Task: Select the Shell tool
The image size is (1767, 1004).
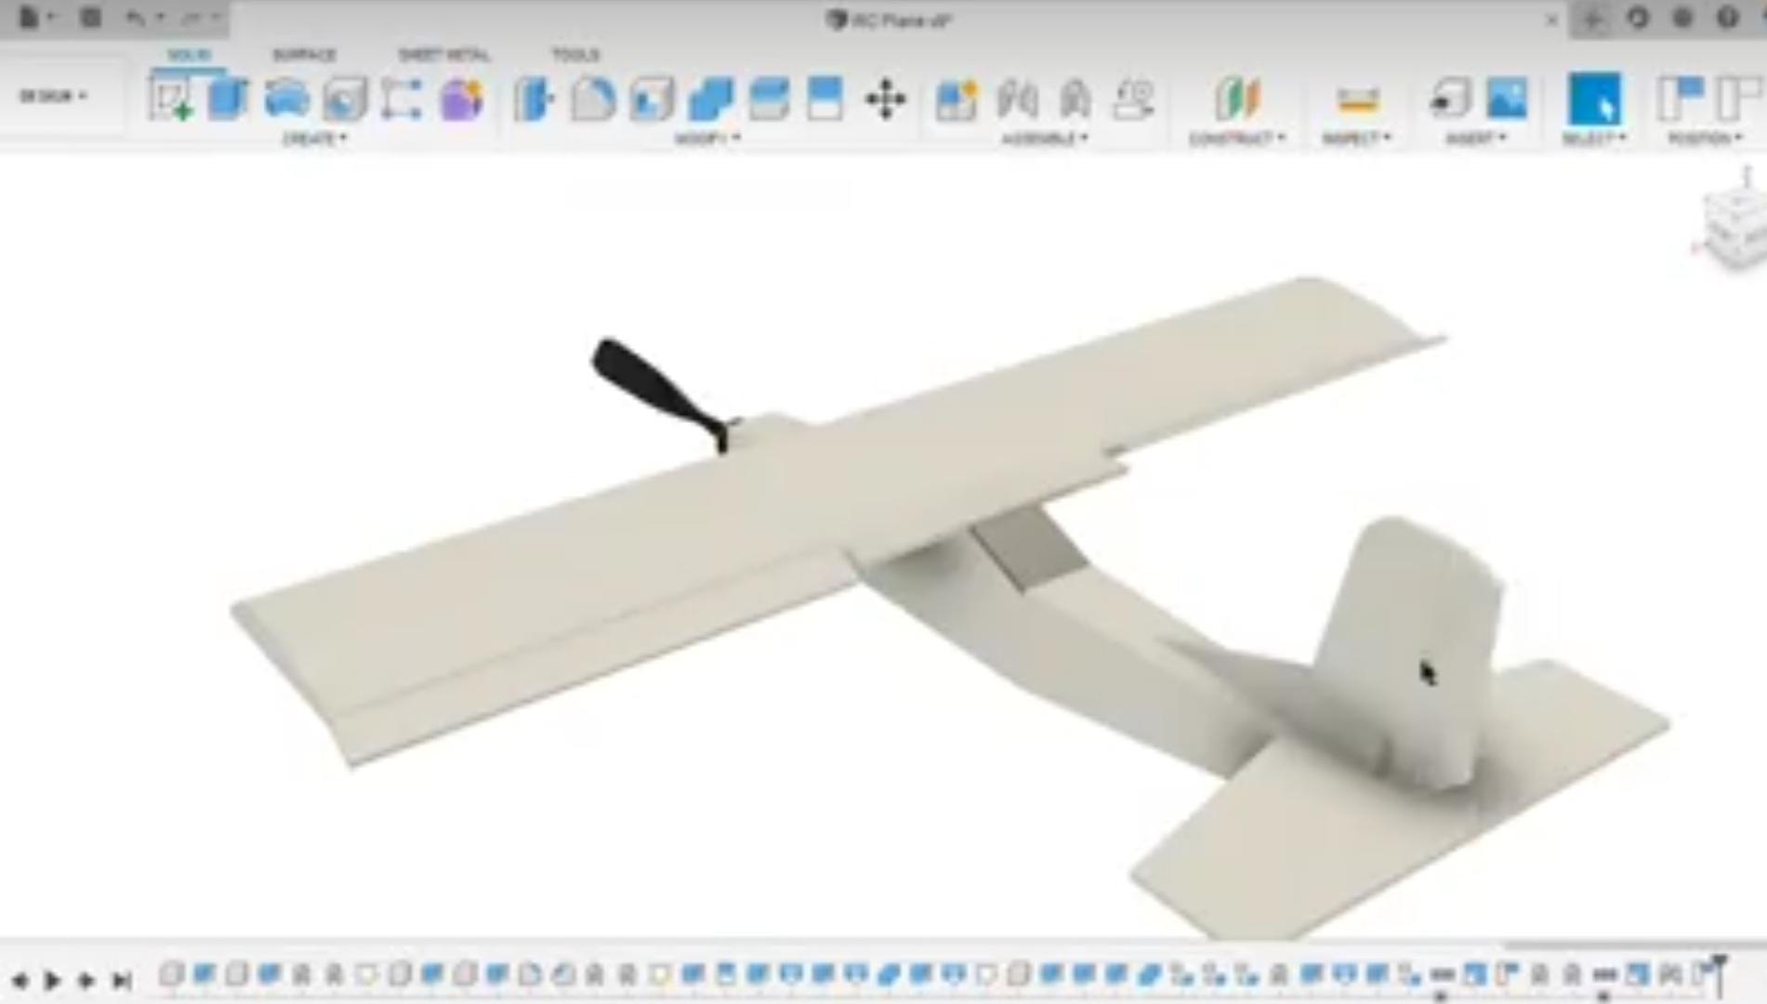Action: click(652, 99)
